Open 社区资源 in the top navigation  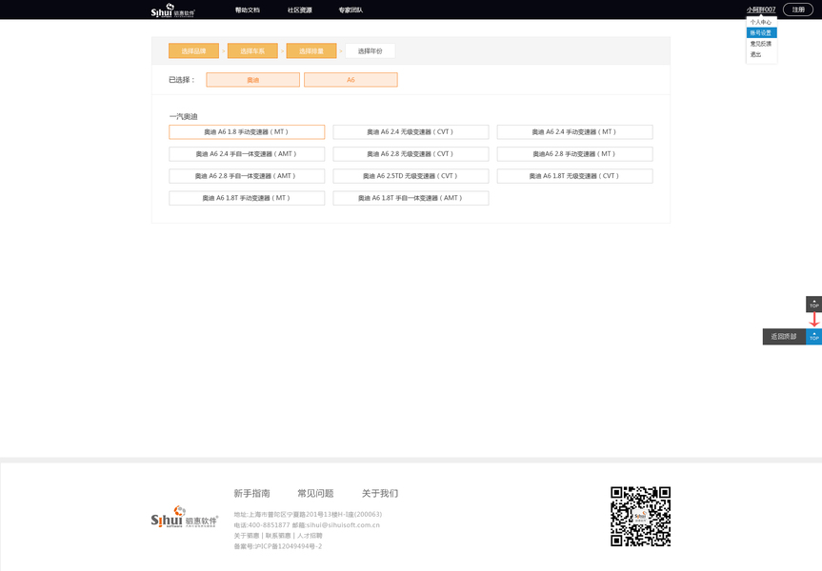pos(299,10)
